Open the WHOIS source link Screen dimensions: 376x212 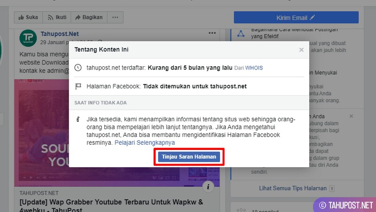pyautogui.click(x=254, y=68)
